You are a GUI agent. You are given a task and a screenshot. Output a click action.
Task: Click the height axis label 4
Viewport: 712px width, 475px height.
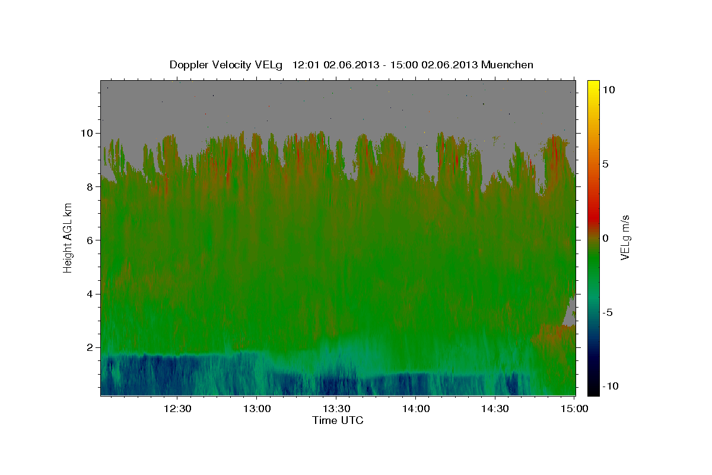click(x=91, y=294)
